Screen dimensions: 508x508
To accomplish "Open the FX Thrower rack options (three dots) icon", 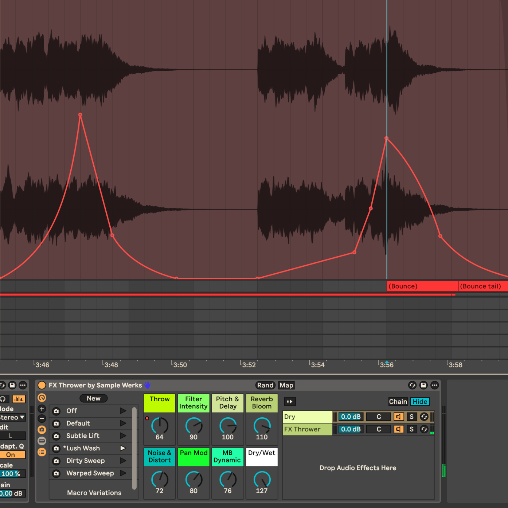I will click(x=435, y=385).
